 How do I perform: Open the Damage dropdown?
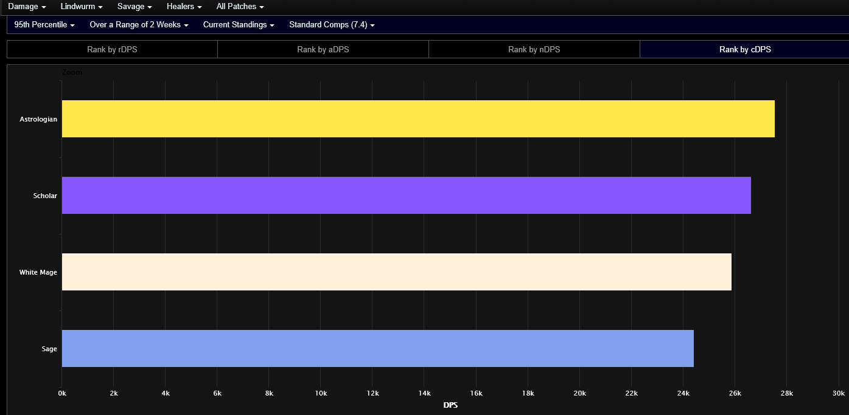pos(27,7)
